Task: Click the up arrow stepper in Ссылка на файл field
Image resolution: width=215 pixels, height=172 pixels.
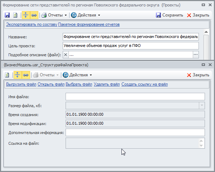Action: click(x=201, y=141)
